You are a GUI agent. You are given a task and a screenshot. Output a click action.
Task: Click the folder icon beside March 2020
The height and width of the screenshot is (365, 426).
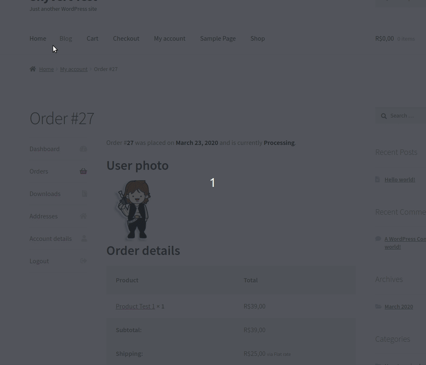378,306
